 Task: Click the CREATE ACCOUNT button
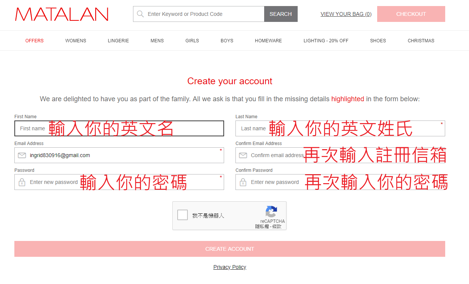[230, 249]
